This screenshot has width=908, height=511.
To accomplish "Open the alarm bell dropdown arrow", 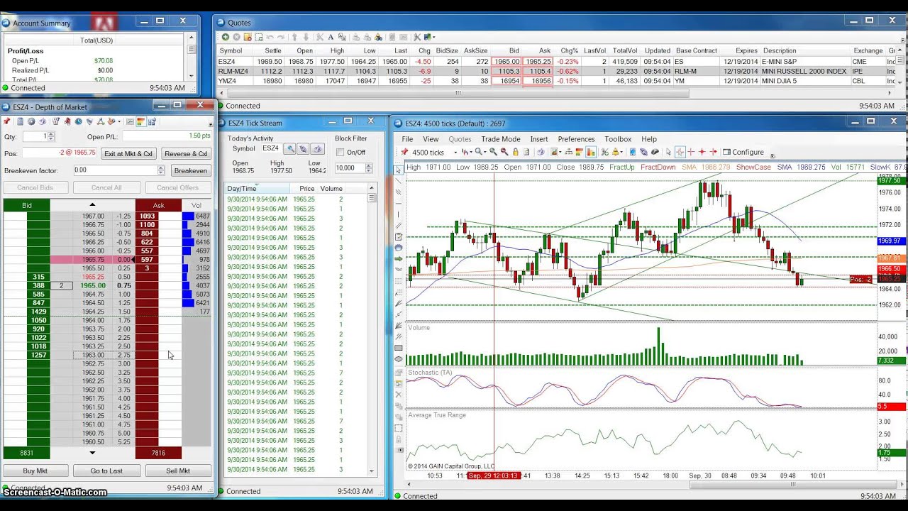I will [x=621, y=153].
